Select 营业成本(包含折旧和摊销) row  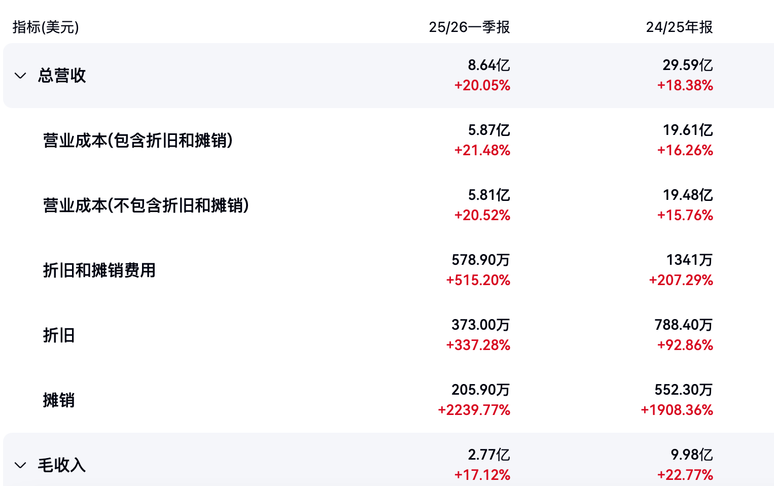point(138,141)
